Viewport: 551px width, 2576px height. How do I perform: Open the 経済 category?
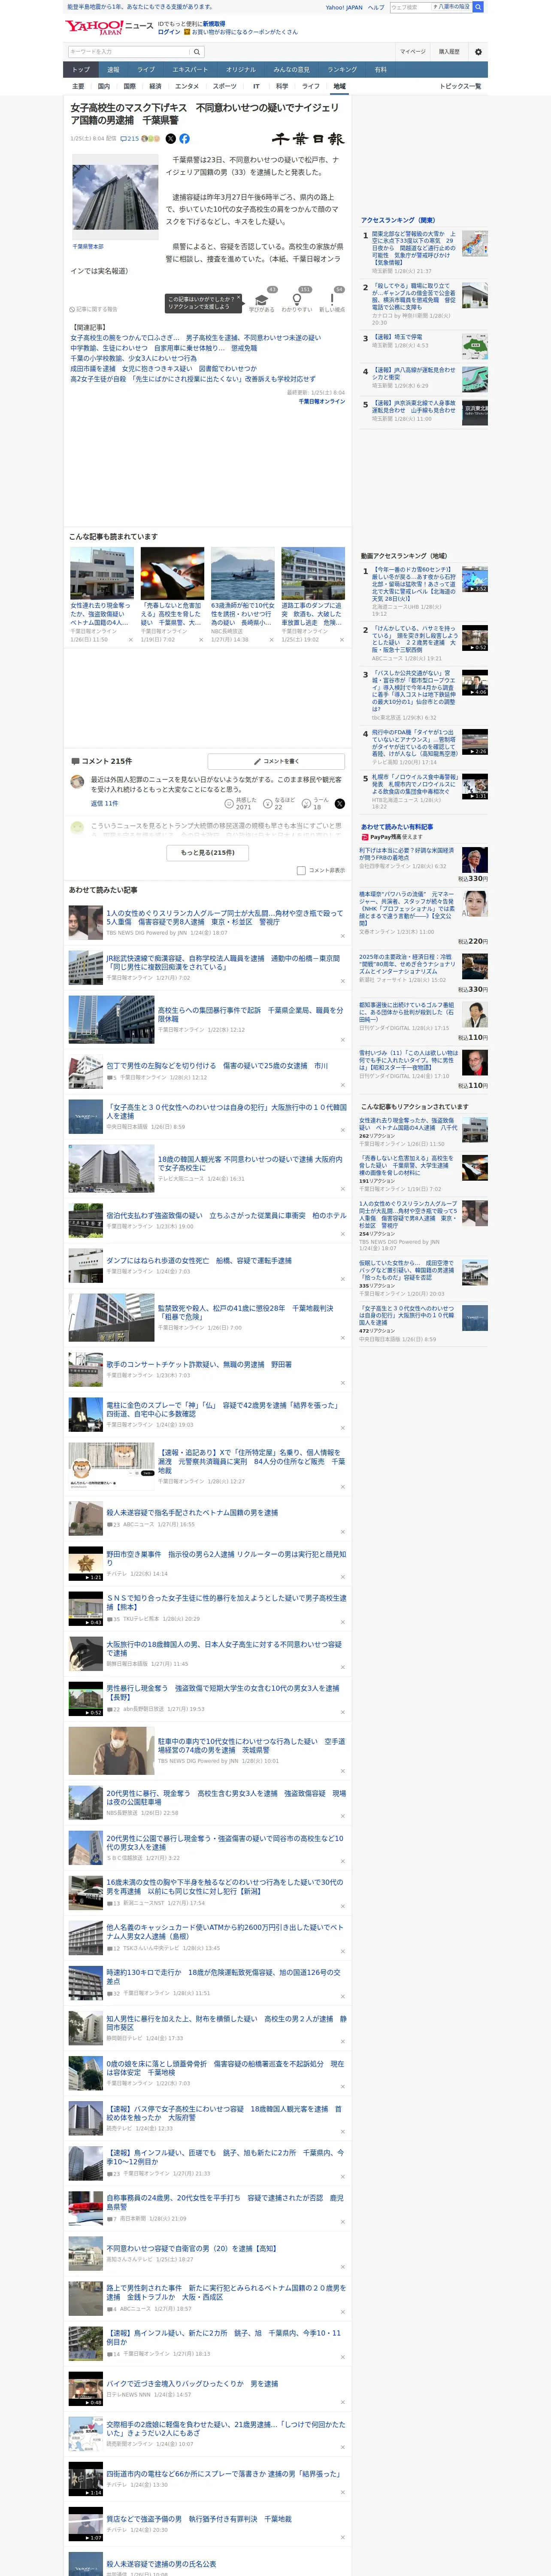pos(155,86)
